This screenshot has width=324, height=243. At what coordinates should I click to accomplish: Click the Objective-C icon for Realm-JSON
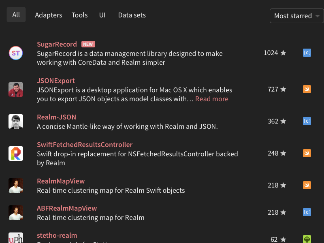coord(307,121)
